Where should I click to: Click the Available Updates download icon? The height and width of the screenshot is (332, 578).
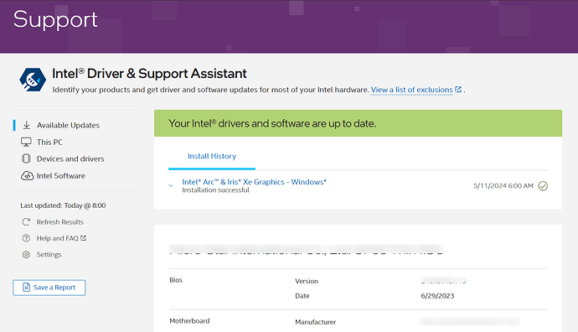(27, 125)
